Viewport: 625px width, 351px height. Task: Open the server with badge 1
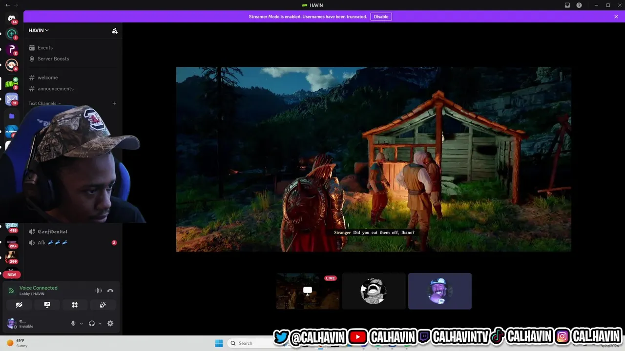click(x=12, y=34)
